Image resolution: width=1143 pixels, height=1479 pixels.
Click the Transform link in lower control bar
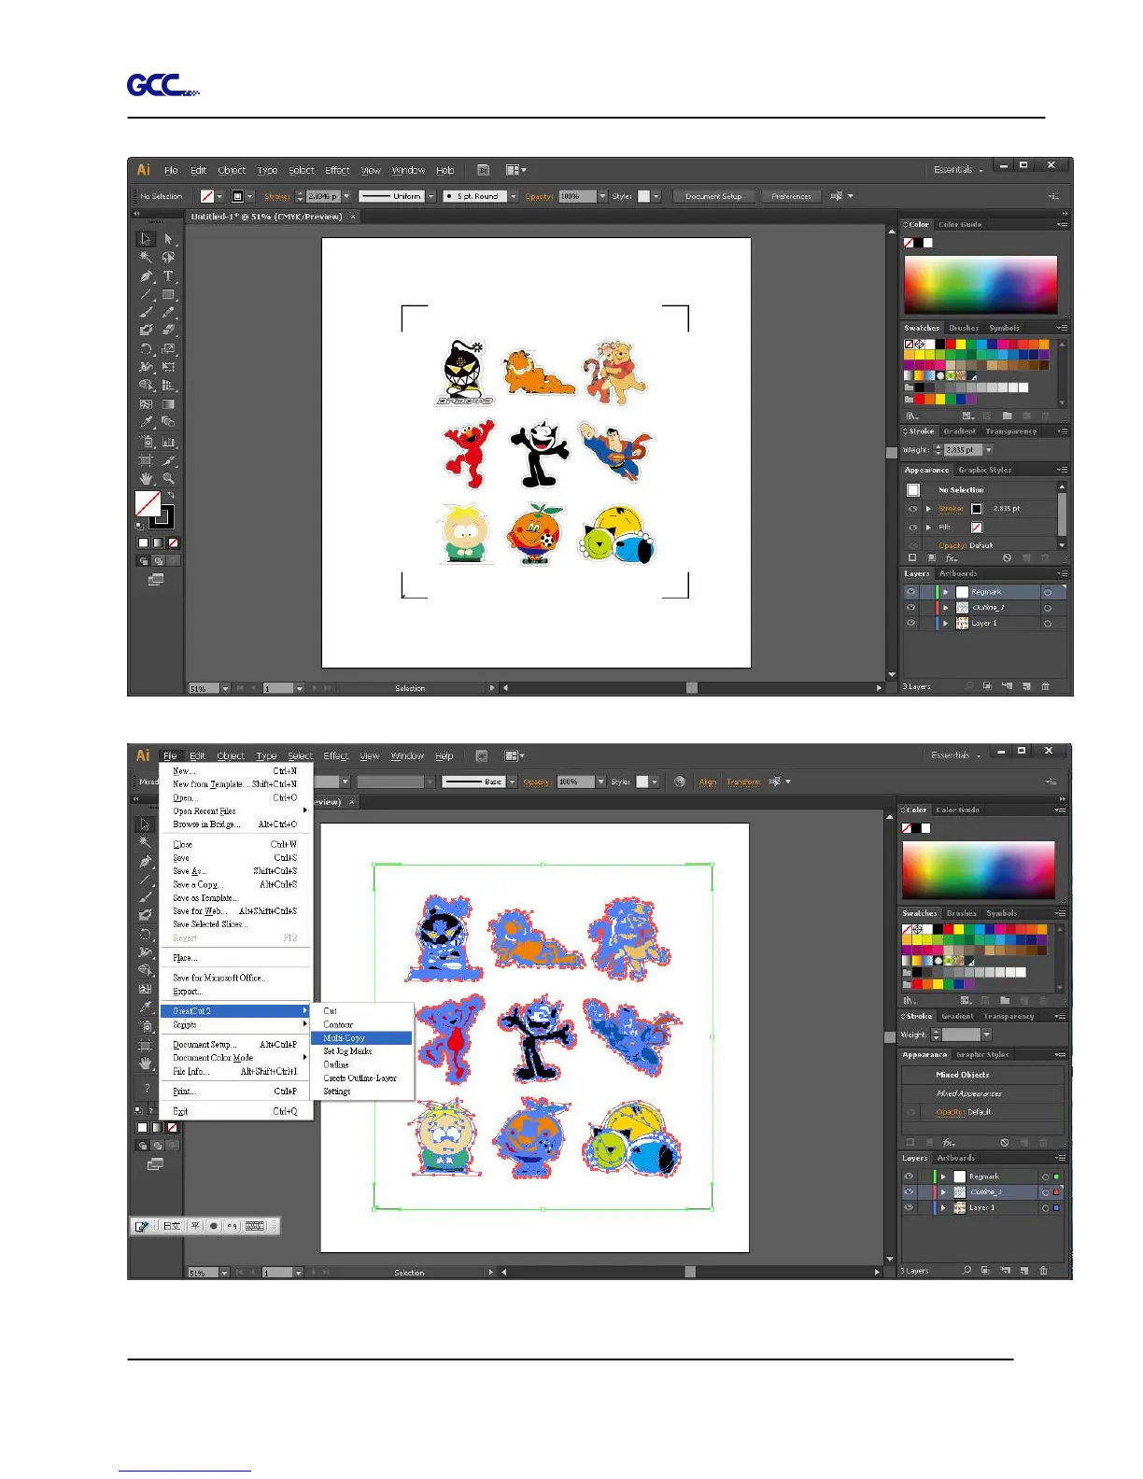[743, 782]
